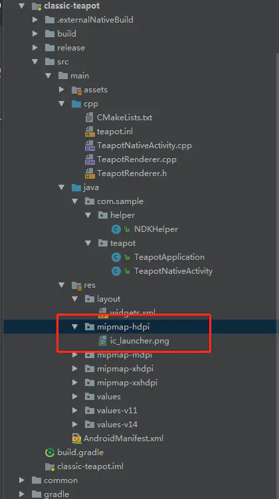
Task: Click the teapot.inl header file icon
Action: click(x=90, y=132)
